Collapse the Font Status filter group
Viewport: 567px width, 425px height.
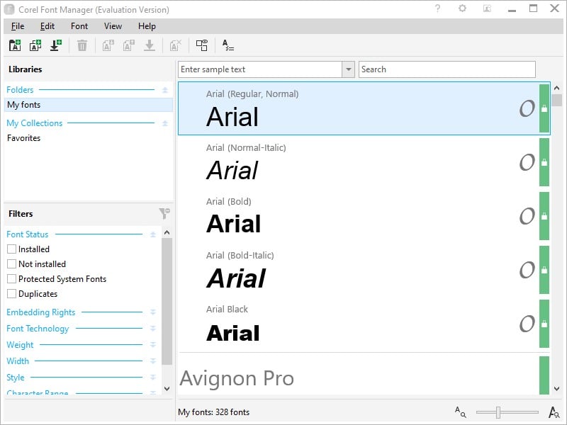coord(153,234)
